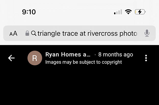Image resolution: width=159 pixels, height=105 pixels.
Task: Open the Ryan Homes contributor name
Action: 68,55
